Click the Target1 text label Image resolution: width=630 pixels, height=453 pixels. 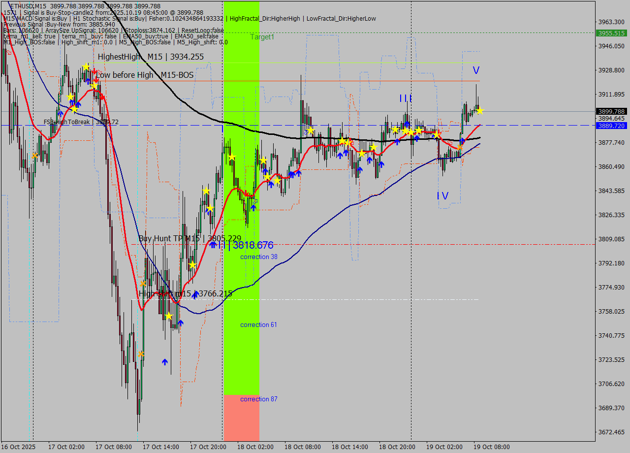[x=262, y=37]
